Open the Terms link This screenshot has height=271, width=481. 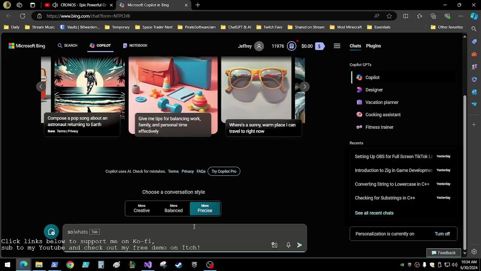(173, 171)
